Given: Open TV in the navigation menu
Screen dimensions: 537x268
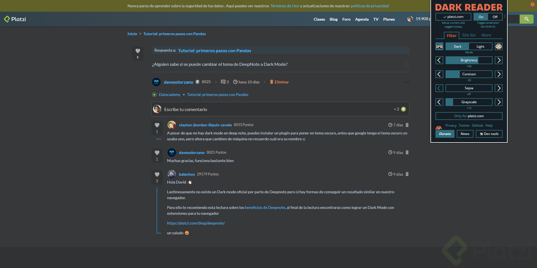Looking at the screenshot, I should click(376, 19).
